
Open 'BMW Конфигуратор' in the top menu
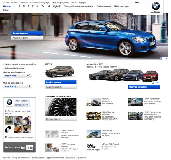pos(60,3)
